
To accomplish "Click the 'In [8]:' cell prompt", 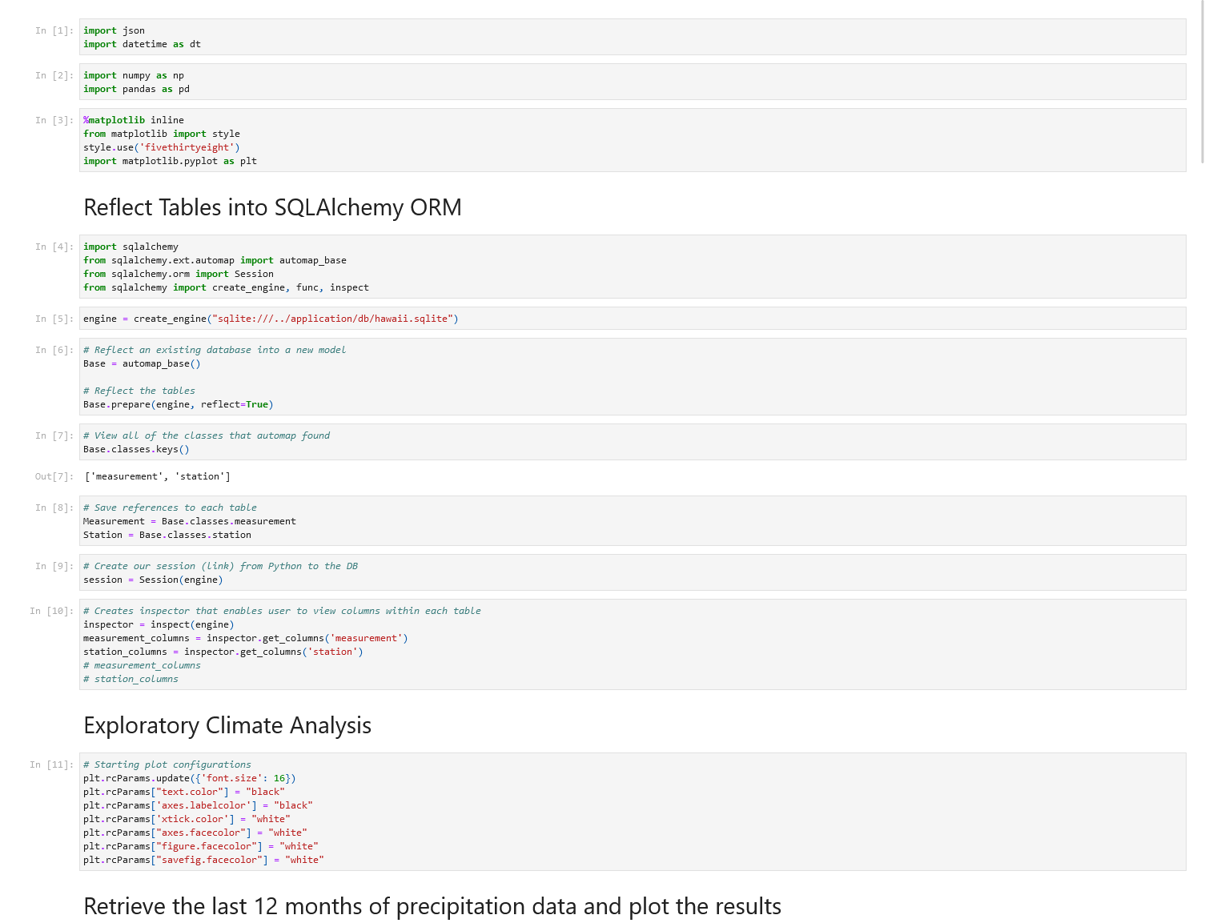I will (x=54, y=508).
